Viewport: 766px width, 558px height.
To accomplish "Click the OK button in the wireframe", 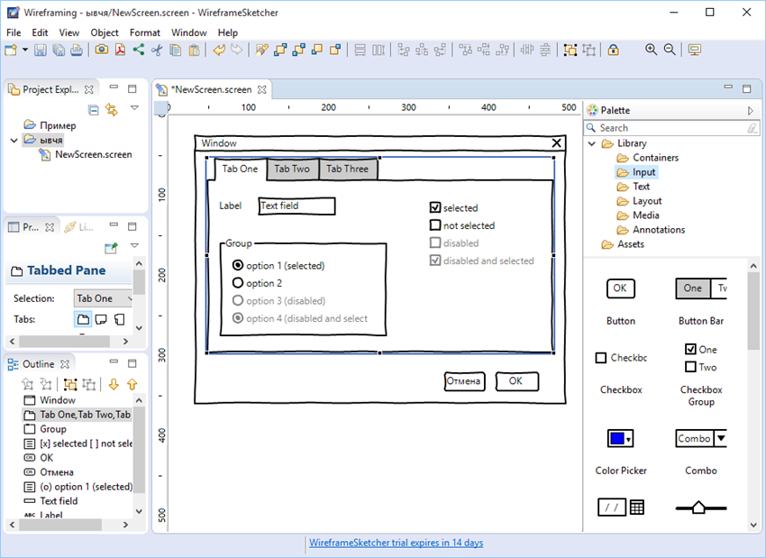I will 516,381.
